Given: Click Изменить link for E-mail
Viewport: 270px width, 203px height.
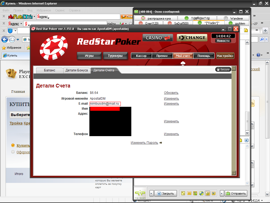Looking at the screenshot, I should click(x=171, y=104).
